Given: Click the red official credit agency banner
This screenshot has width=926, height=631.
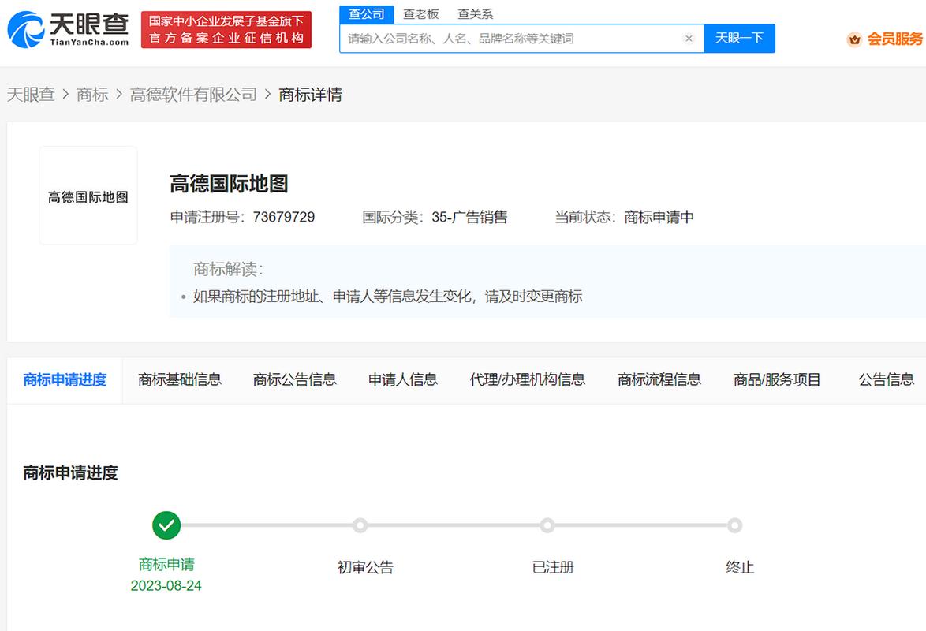Looking at the screenshot, I should [226, 29].
